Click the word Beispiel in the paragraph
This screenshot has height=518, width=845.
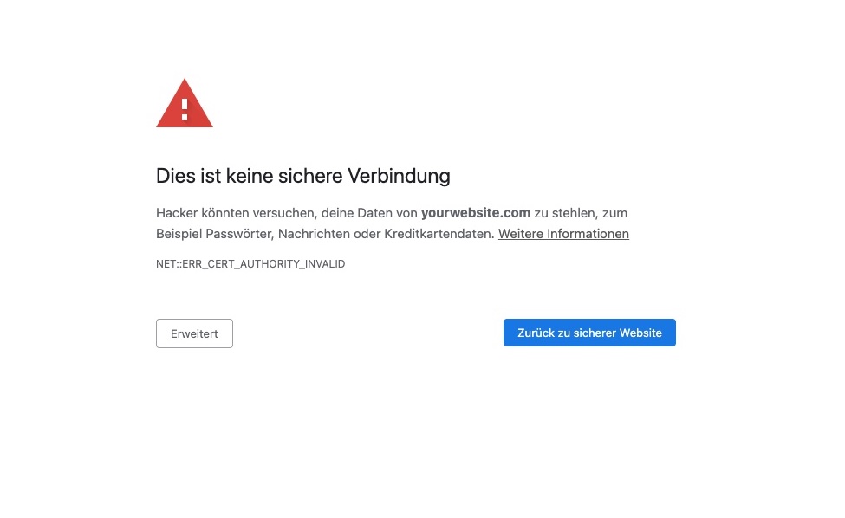pyautogui.click(x=179, y=234)
